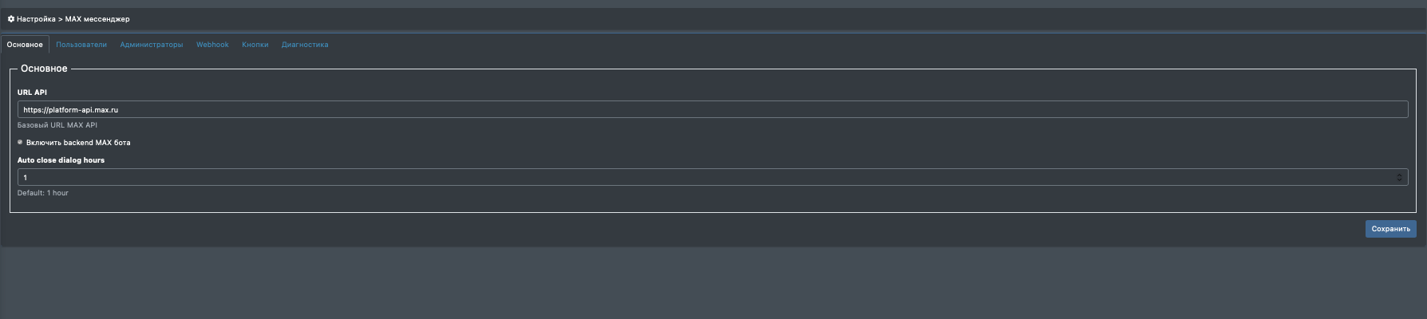Select the Webhook tab
Screen dimensions: 1427x319
212,45
